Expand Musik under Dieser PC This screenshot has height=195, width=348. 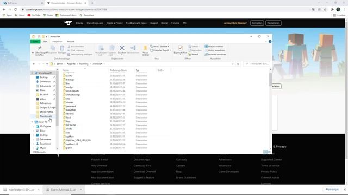34,148
